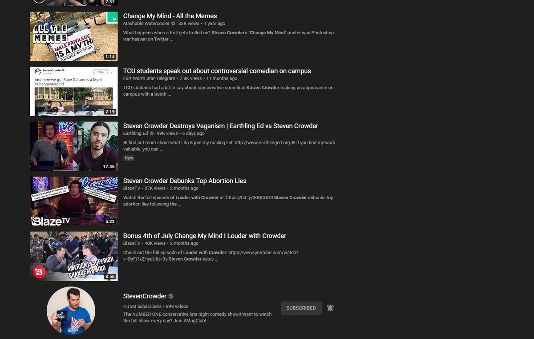
Task: Click the '4.15M subscribers' text
Action: pos(142,307)
